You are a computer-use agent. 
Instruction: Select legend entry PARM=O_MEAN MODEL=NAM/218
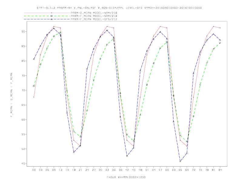(94, 13)
